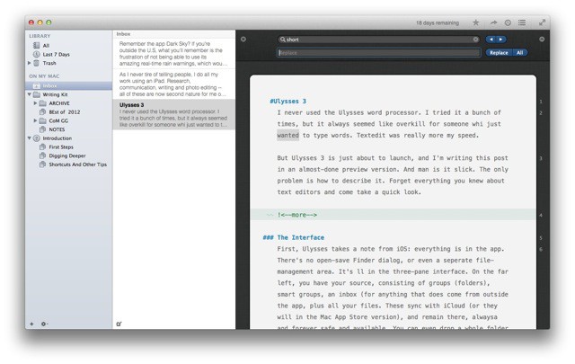Close the search bar at left edge
This screenshot has width=575, height=364.
[x=243, y=40]
